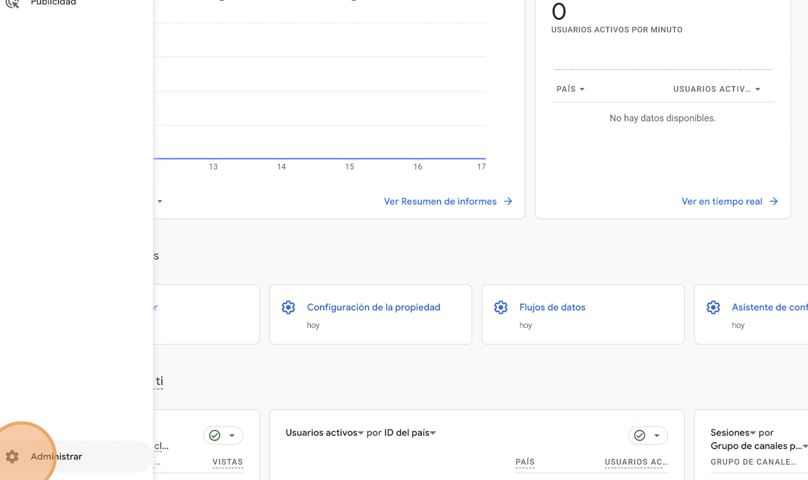This screenshot has height=480, width=808.
Task: Open the Grupo de canales p… dropdown
Action: coord(759,446)
